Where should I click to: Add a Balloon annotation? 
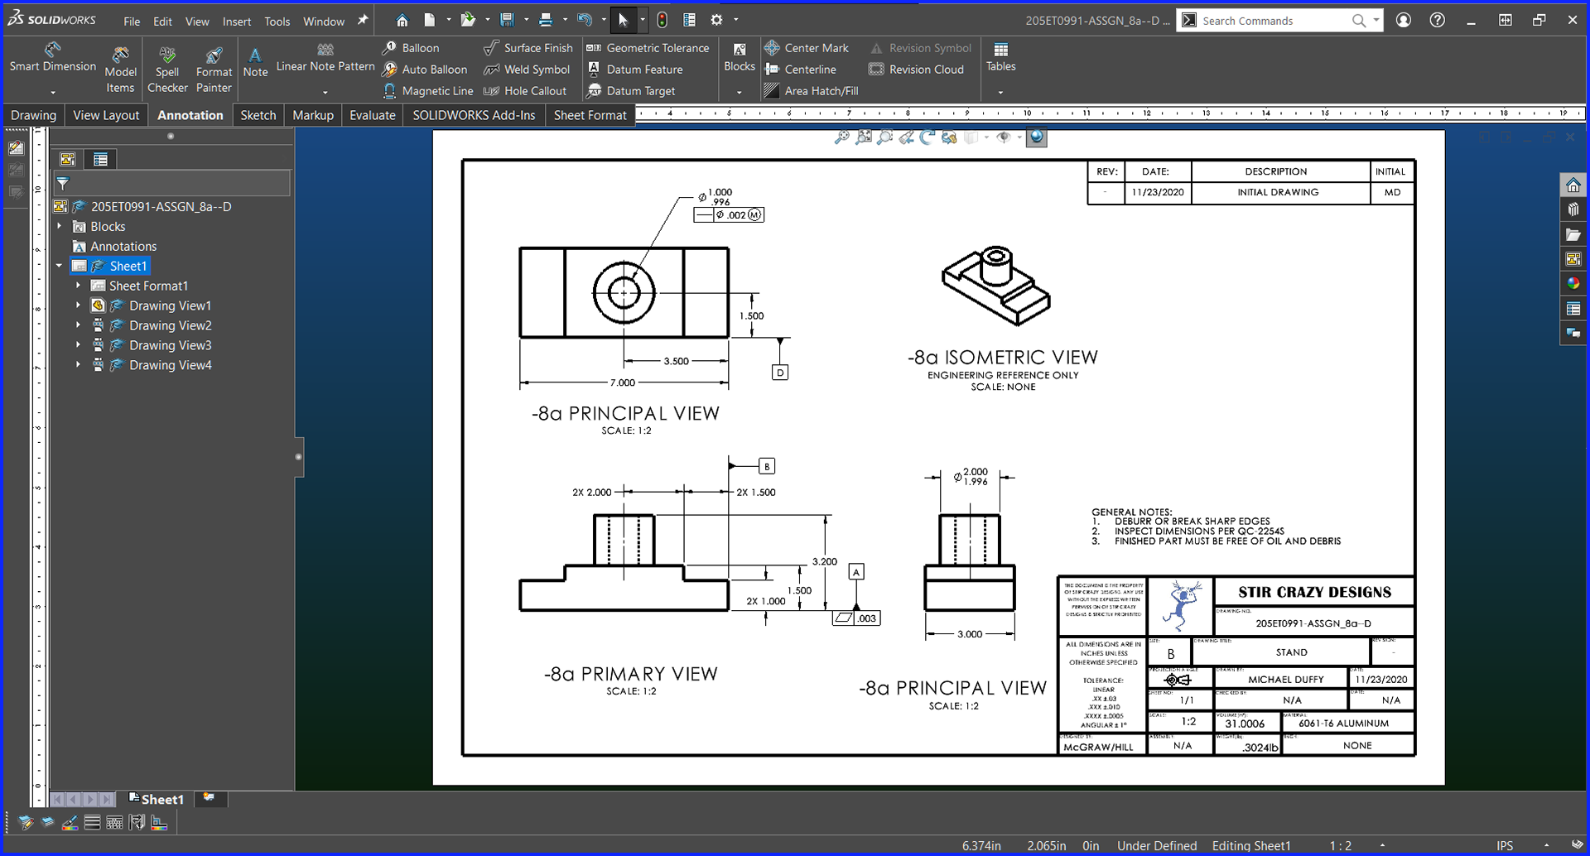(x=411, y=48)
